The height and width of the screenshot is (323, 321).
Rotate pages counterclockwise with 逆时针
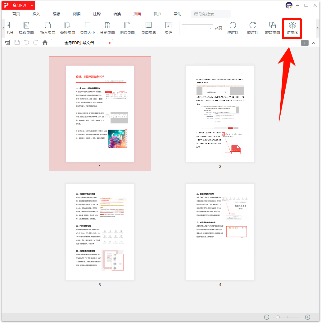233,28
